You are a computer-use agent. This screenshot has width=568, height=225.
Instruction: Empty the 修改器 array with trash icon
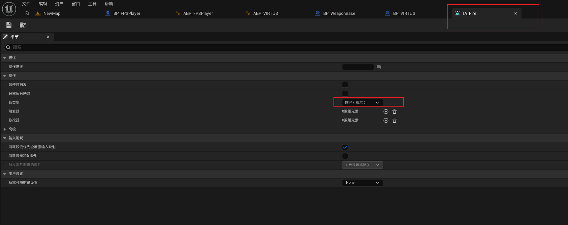point(394,120)
